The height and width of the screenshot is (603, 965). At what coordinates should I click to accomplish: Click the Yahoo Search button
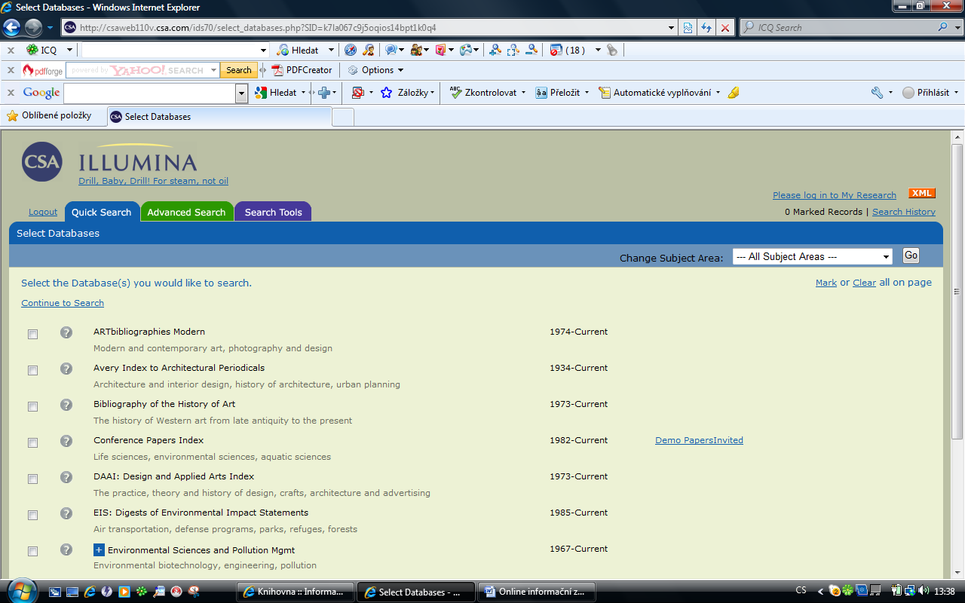point(238,70)
